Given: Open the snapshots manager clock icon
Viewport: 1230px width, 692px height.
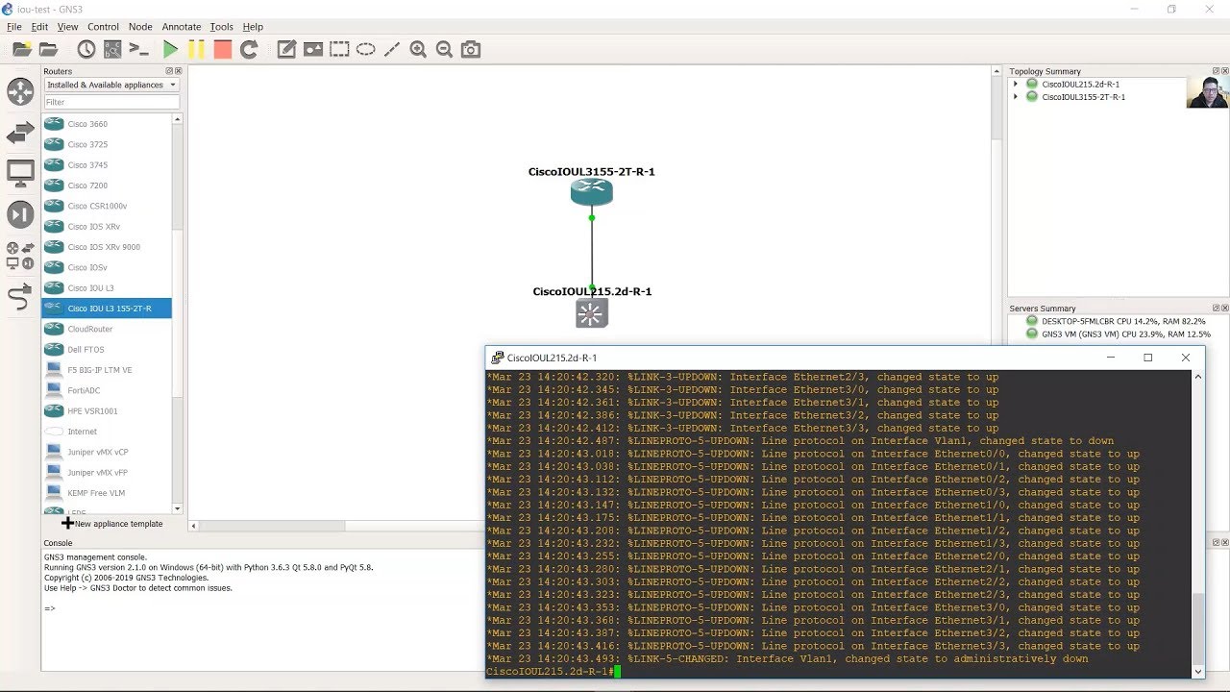Looking at the screenshot, I should point(86,49).
